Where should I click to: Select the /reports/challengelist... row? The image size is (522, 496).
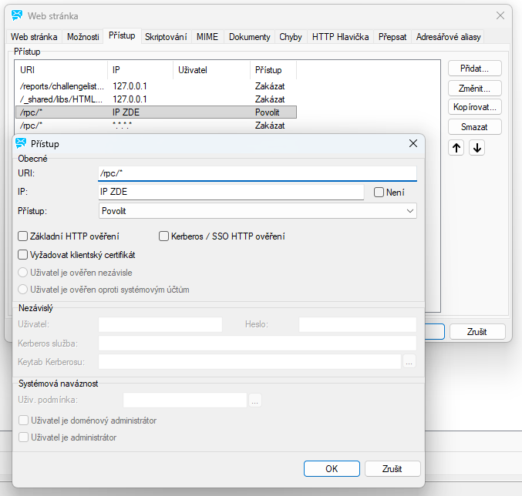click(x=156, y=86)
